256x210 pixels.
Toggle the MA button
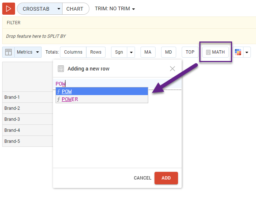click(x=148, y=52)
